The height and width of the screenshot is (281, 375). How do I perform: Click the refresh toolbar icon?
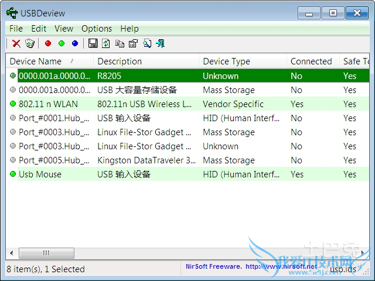coord(106,43)
